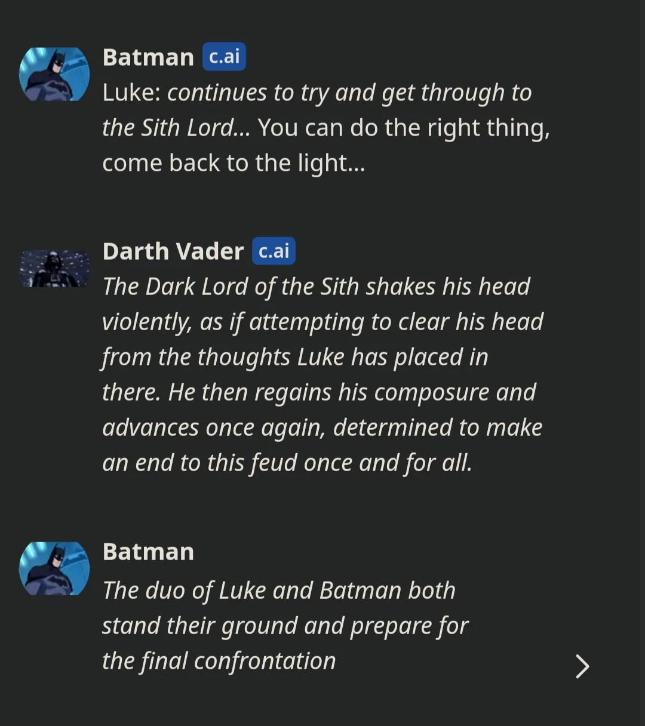Image resolution: width=645 pixels, height=726 pixels.
Task: Click the line 'The Dark Lord of the Sith shakes his head'
Action: pyautogui.click(x=316, y=287)
